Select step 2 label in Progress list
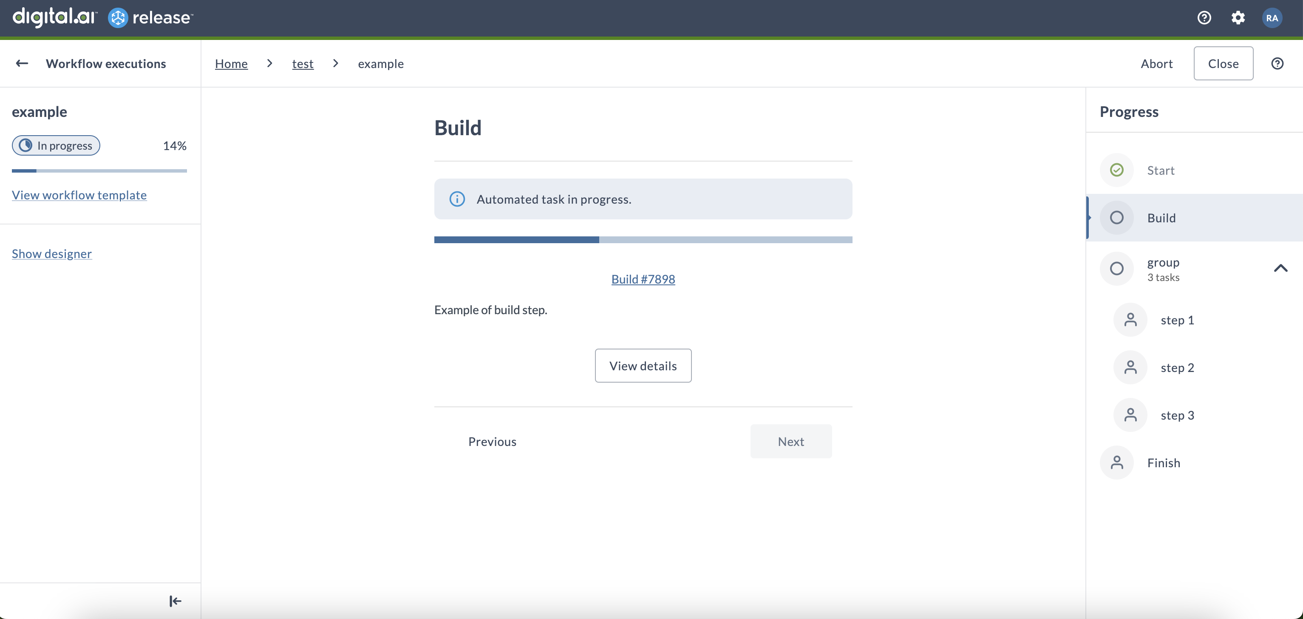 1177,367
